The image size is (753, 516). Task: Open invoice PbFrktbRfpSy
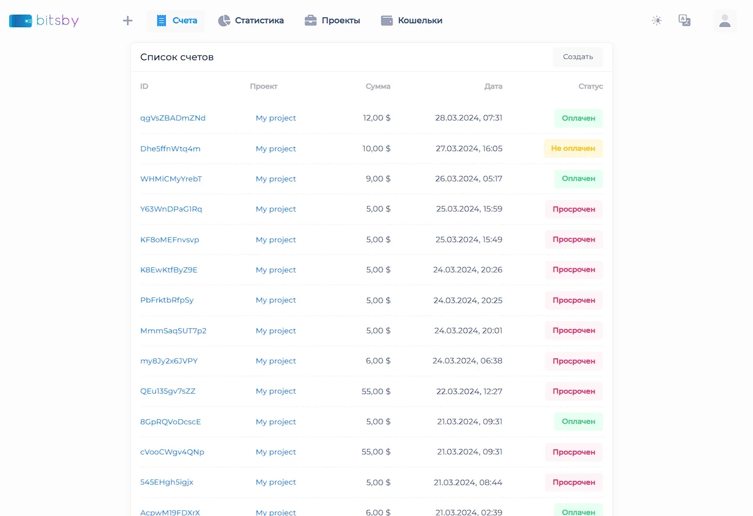[x=167, y=300]
